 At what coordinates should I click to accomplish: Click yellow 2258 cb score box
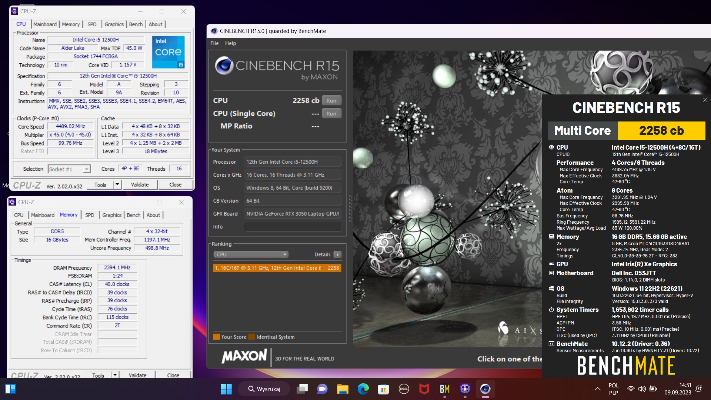(x=661, y=130)
